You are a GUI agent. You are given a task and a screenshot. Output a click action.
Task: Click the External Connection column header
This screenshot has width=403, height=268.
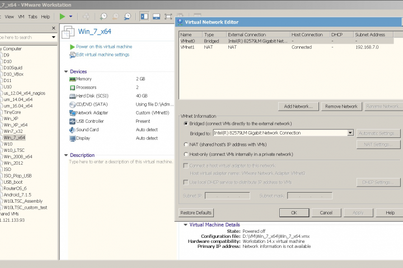tap(258, 35)
